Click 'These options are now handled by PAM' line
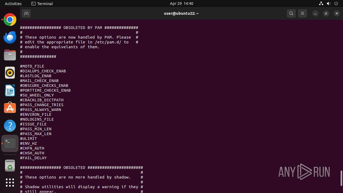The height and width of the screenshot is (193, 343). coord(79,37)
